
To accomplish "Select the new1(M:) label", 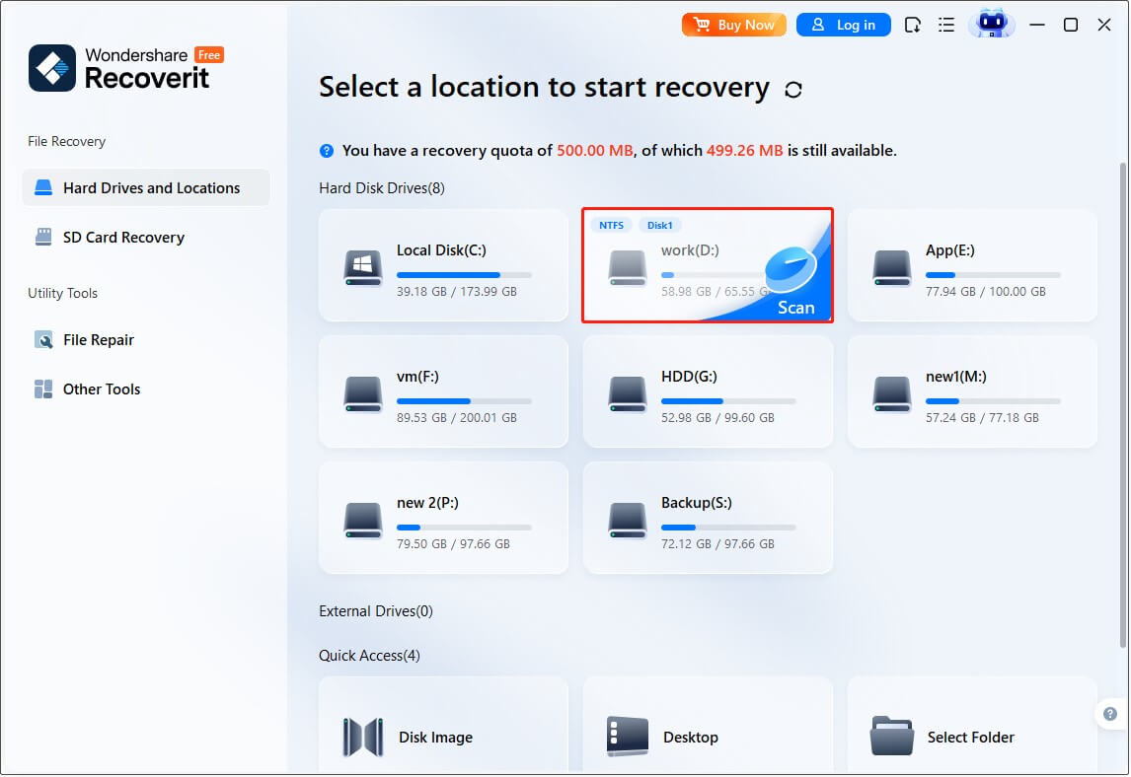I will [955, 377].
